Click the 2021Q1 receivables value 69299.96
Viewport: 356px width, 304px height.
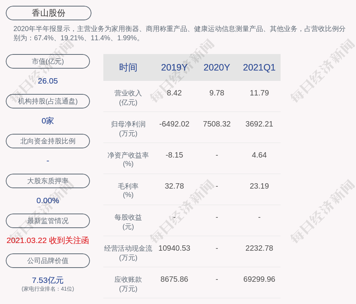click(x=259, y=279)
